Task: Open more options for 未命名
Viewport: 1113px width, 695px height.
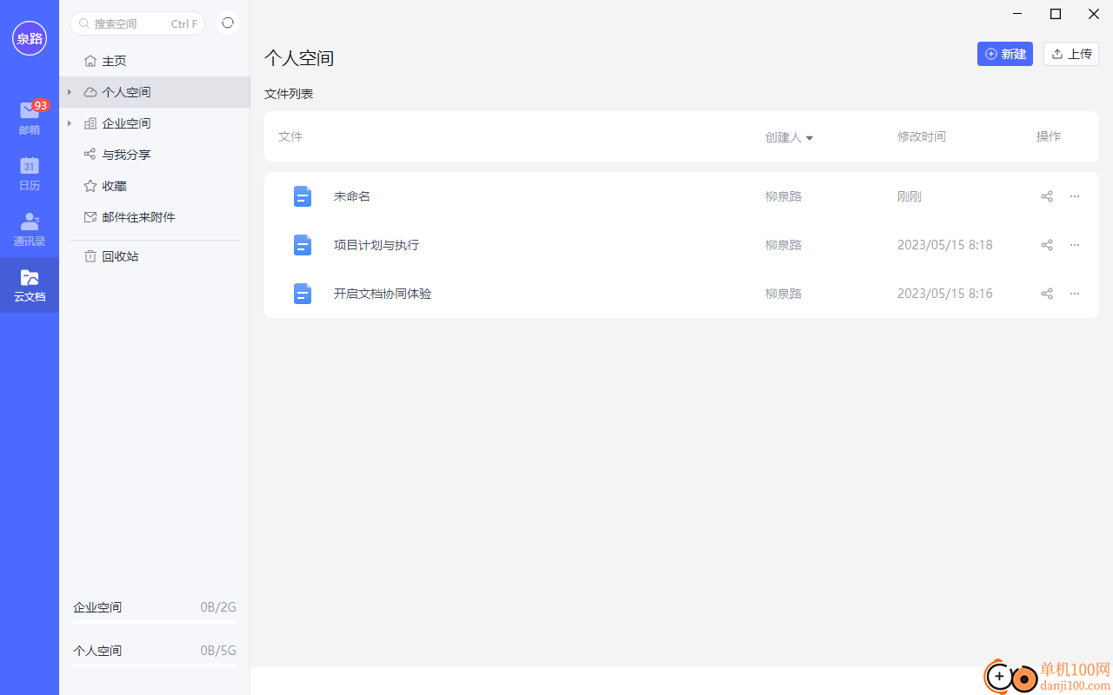Action: [1075, 196]
